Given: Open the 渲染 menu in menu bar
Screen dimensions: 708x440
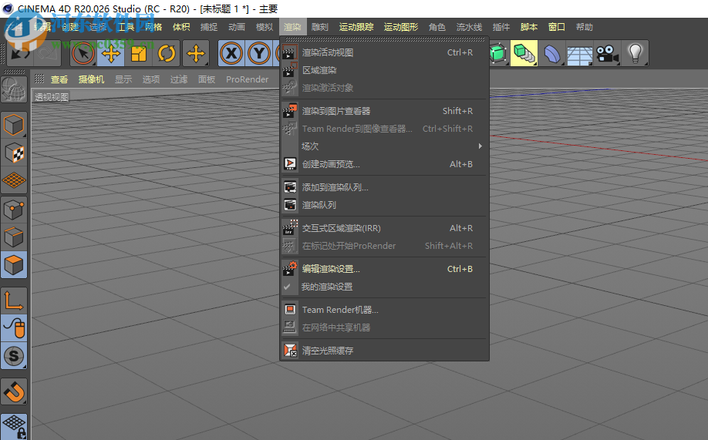Looking at the screenshot, I should point(292,27).
